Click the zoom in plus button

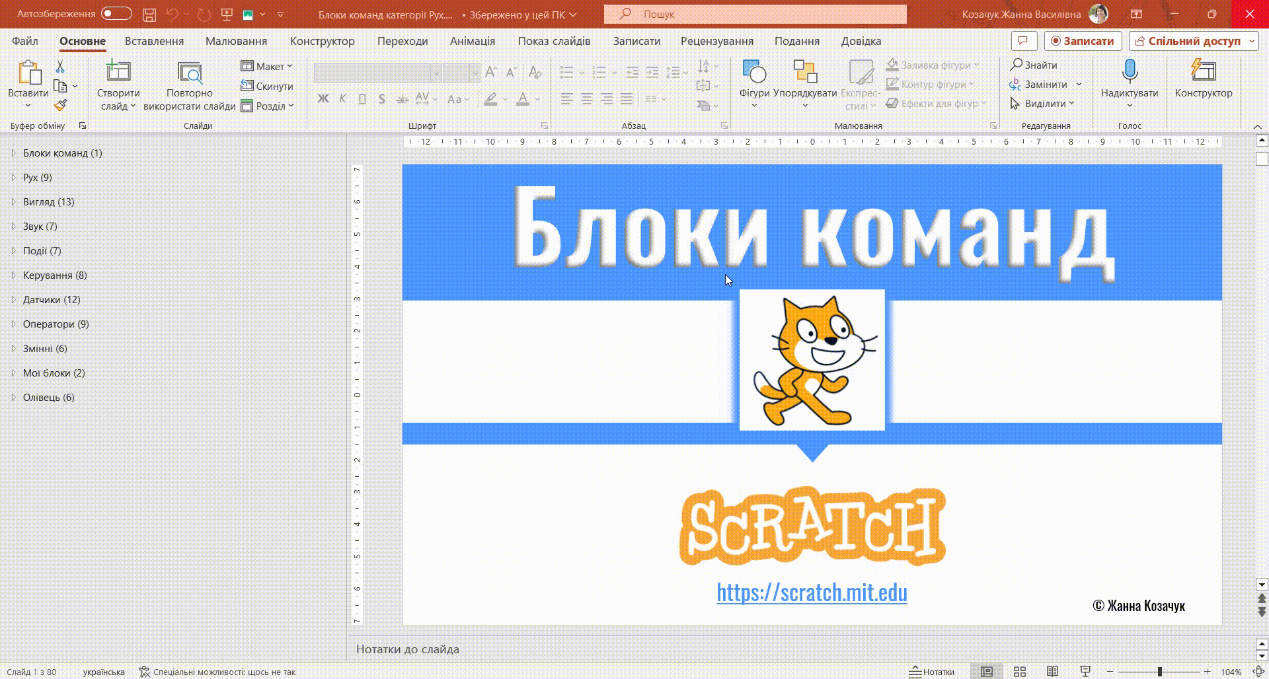pyautogui.click(x=1208, y=672)
